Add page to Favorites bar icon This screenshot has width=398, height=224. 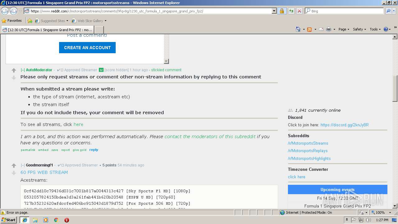pos(30,21)
